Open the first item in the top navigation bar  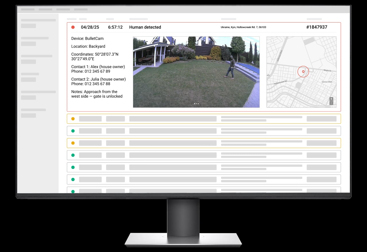[28, 9]
